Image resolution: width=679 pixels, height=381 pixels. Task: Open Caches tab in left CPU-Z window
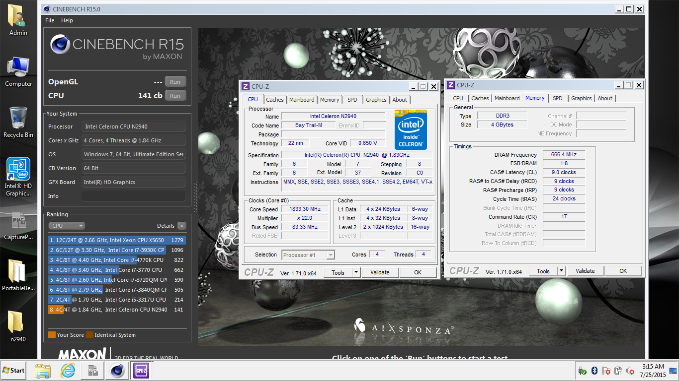(x=274, y=100)
